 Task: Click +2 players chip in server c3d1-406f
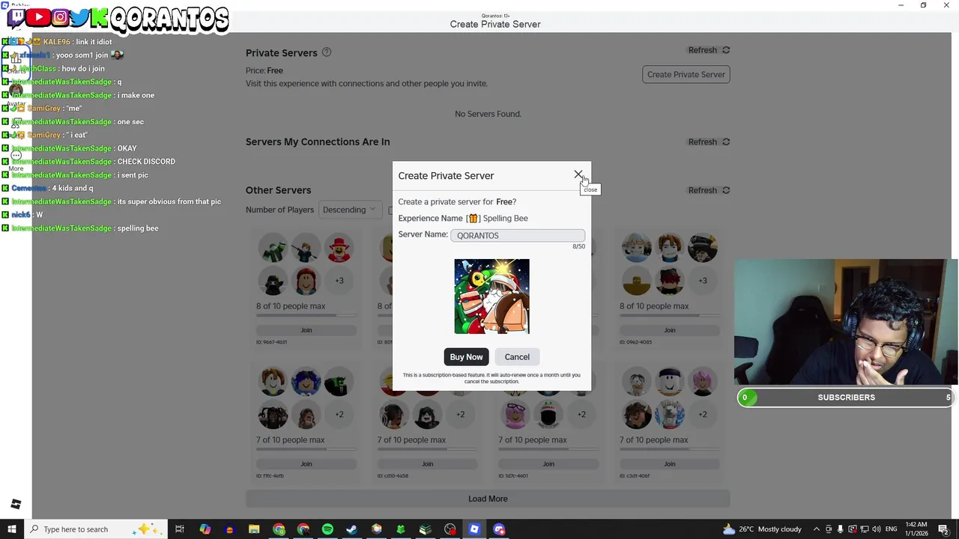point(703,415)
